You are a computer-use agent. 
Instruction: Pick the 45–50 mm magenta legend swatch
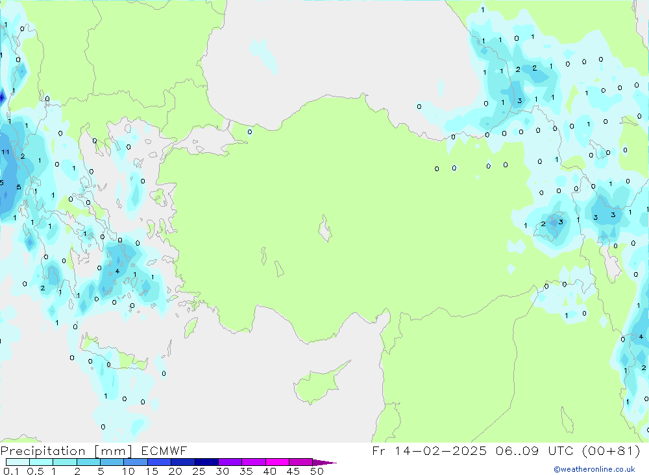(300, 462)
